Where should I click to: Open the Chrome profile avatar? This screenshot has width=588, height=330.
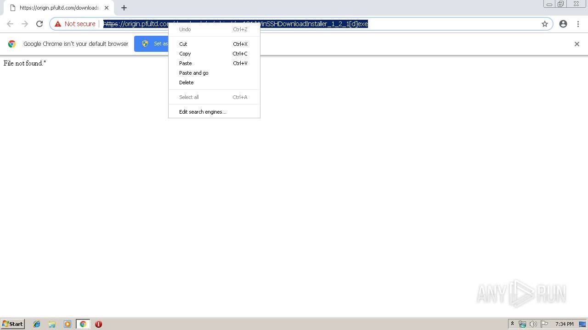563,24
